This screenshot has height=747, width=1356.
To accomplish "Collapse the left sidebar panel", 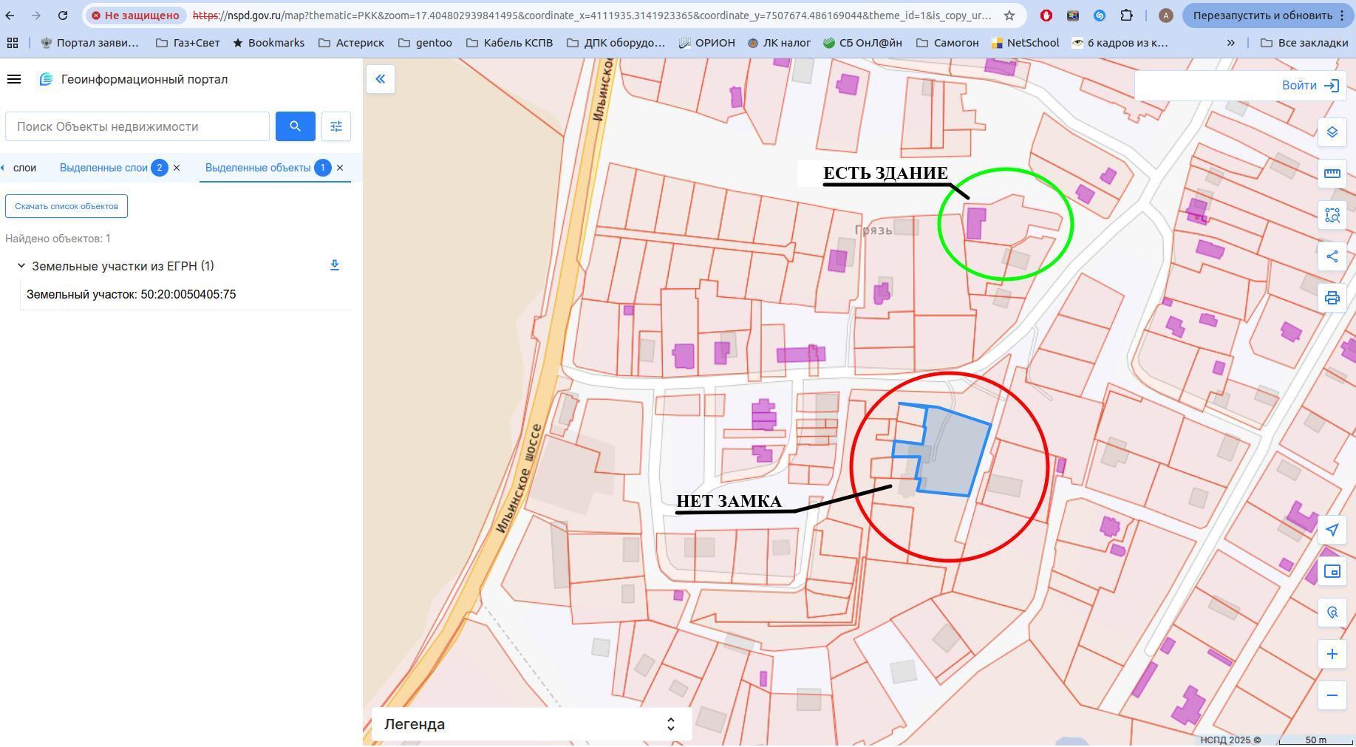I will click(381, 79).
